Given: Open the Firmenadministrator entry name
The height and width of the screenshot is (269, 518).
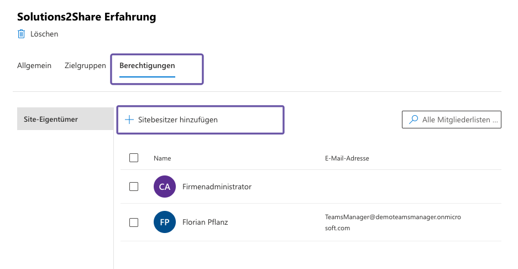Looking at the screenshot, I should [x=217, y=187].
